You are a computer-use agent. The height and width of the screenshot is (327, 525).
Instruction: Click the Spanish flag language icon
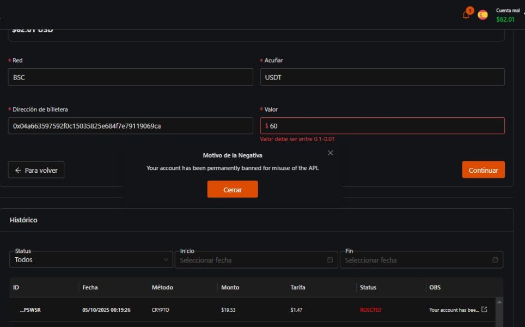click(x=483, y=15)
